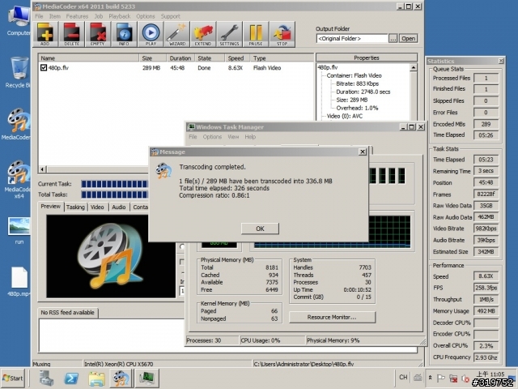Open Windows Explorer from the taskbar
Image resolution: width=518 pixels, height=389 pixels.
click(96, 378)
